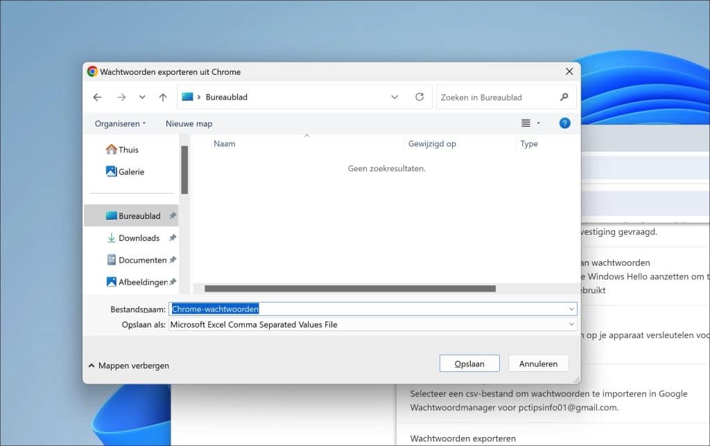
Task: Create a new folder with Nieuwe map
Action: [x=189, y=123]
